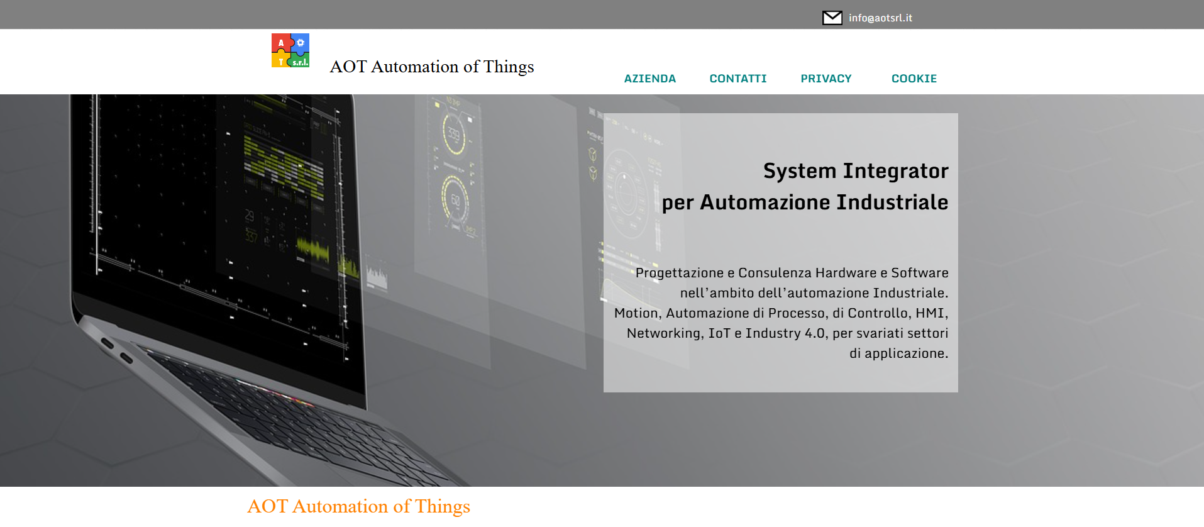The image size is (1204, 527).
Task: Click the blue gear puzzle piece in logo
Action: pos(301,43)
